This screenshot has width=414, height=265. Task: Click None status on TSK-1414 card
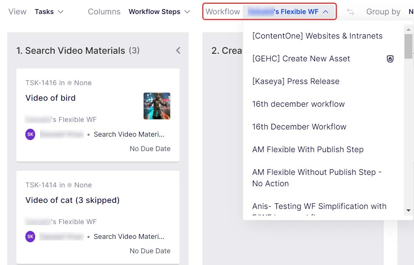coord(80,185)
